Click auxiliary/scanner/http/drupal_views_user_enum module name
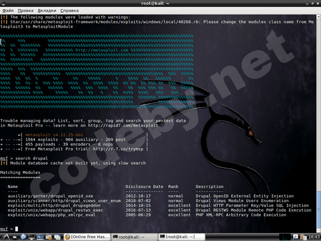The height and width of the screenshot is (241, 321). pos(64,201)
